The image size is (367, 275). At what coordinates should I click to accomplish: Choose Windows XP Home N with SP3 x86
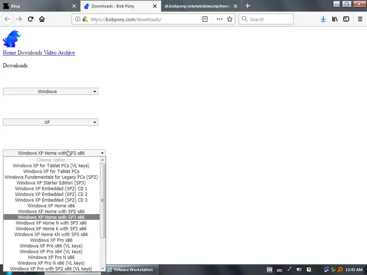pos(51,223)
